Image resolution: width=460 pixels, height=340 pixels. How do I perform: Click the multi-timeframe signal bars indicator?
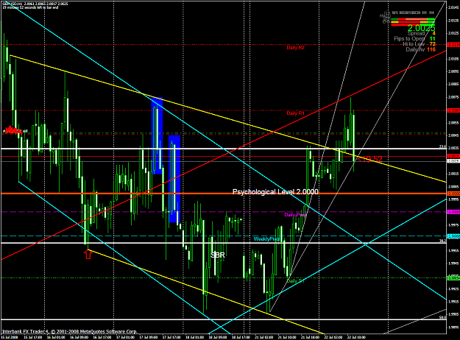pyautogui.click(x=413, y=21)
